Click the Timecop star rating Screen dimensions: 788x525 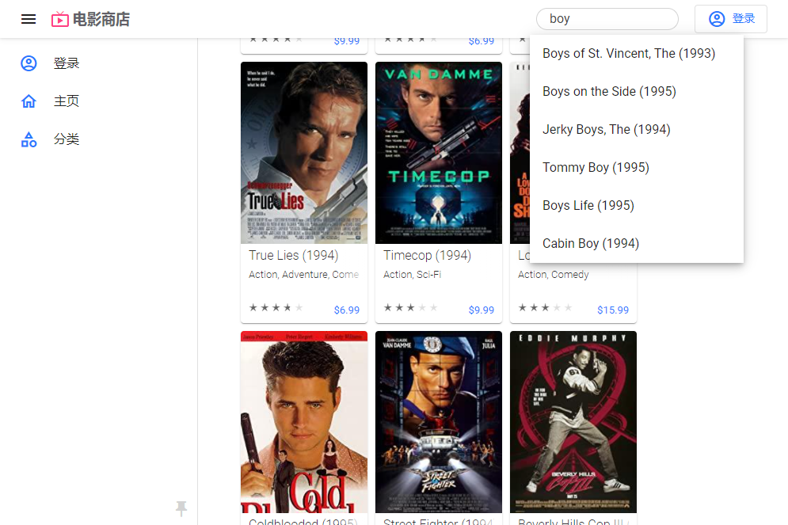410,308
